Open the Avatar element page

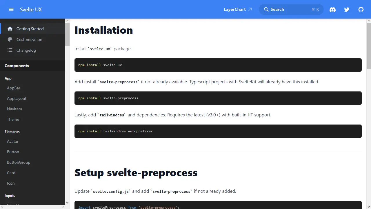pos(12,141)
